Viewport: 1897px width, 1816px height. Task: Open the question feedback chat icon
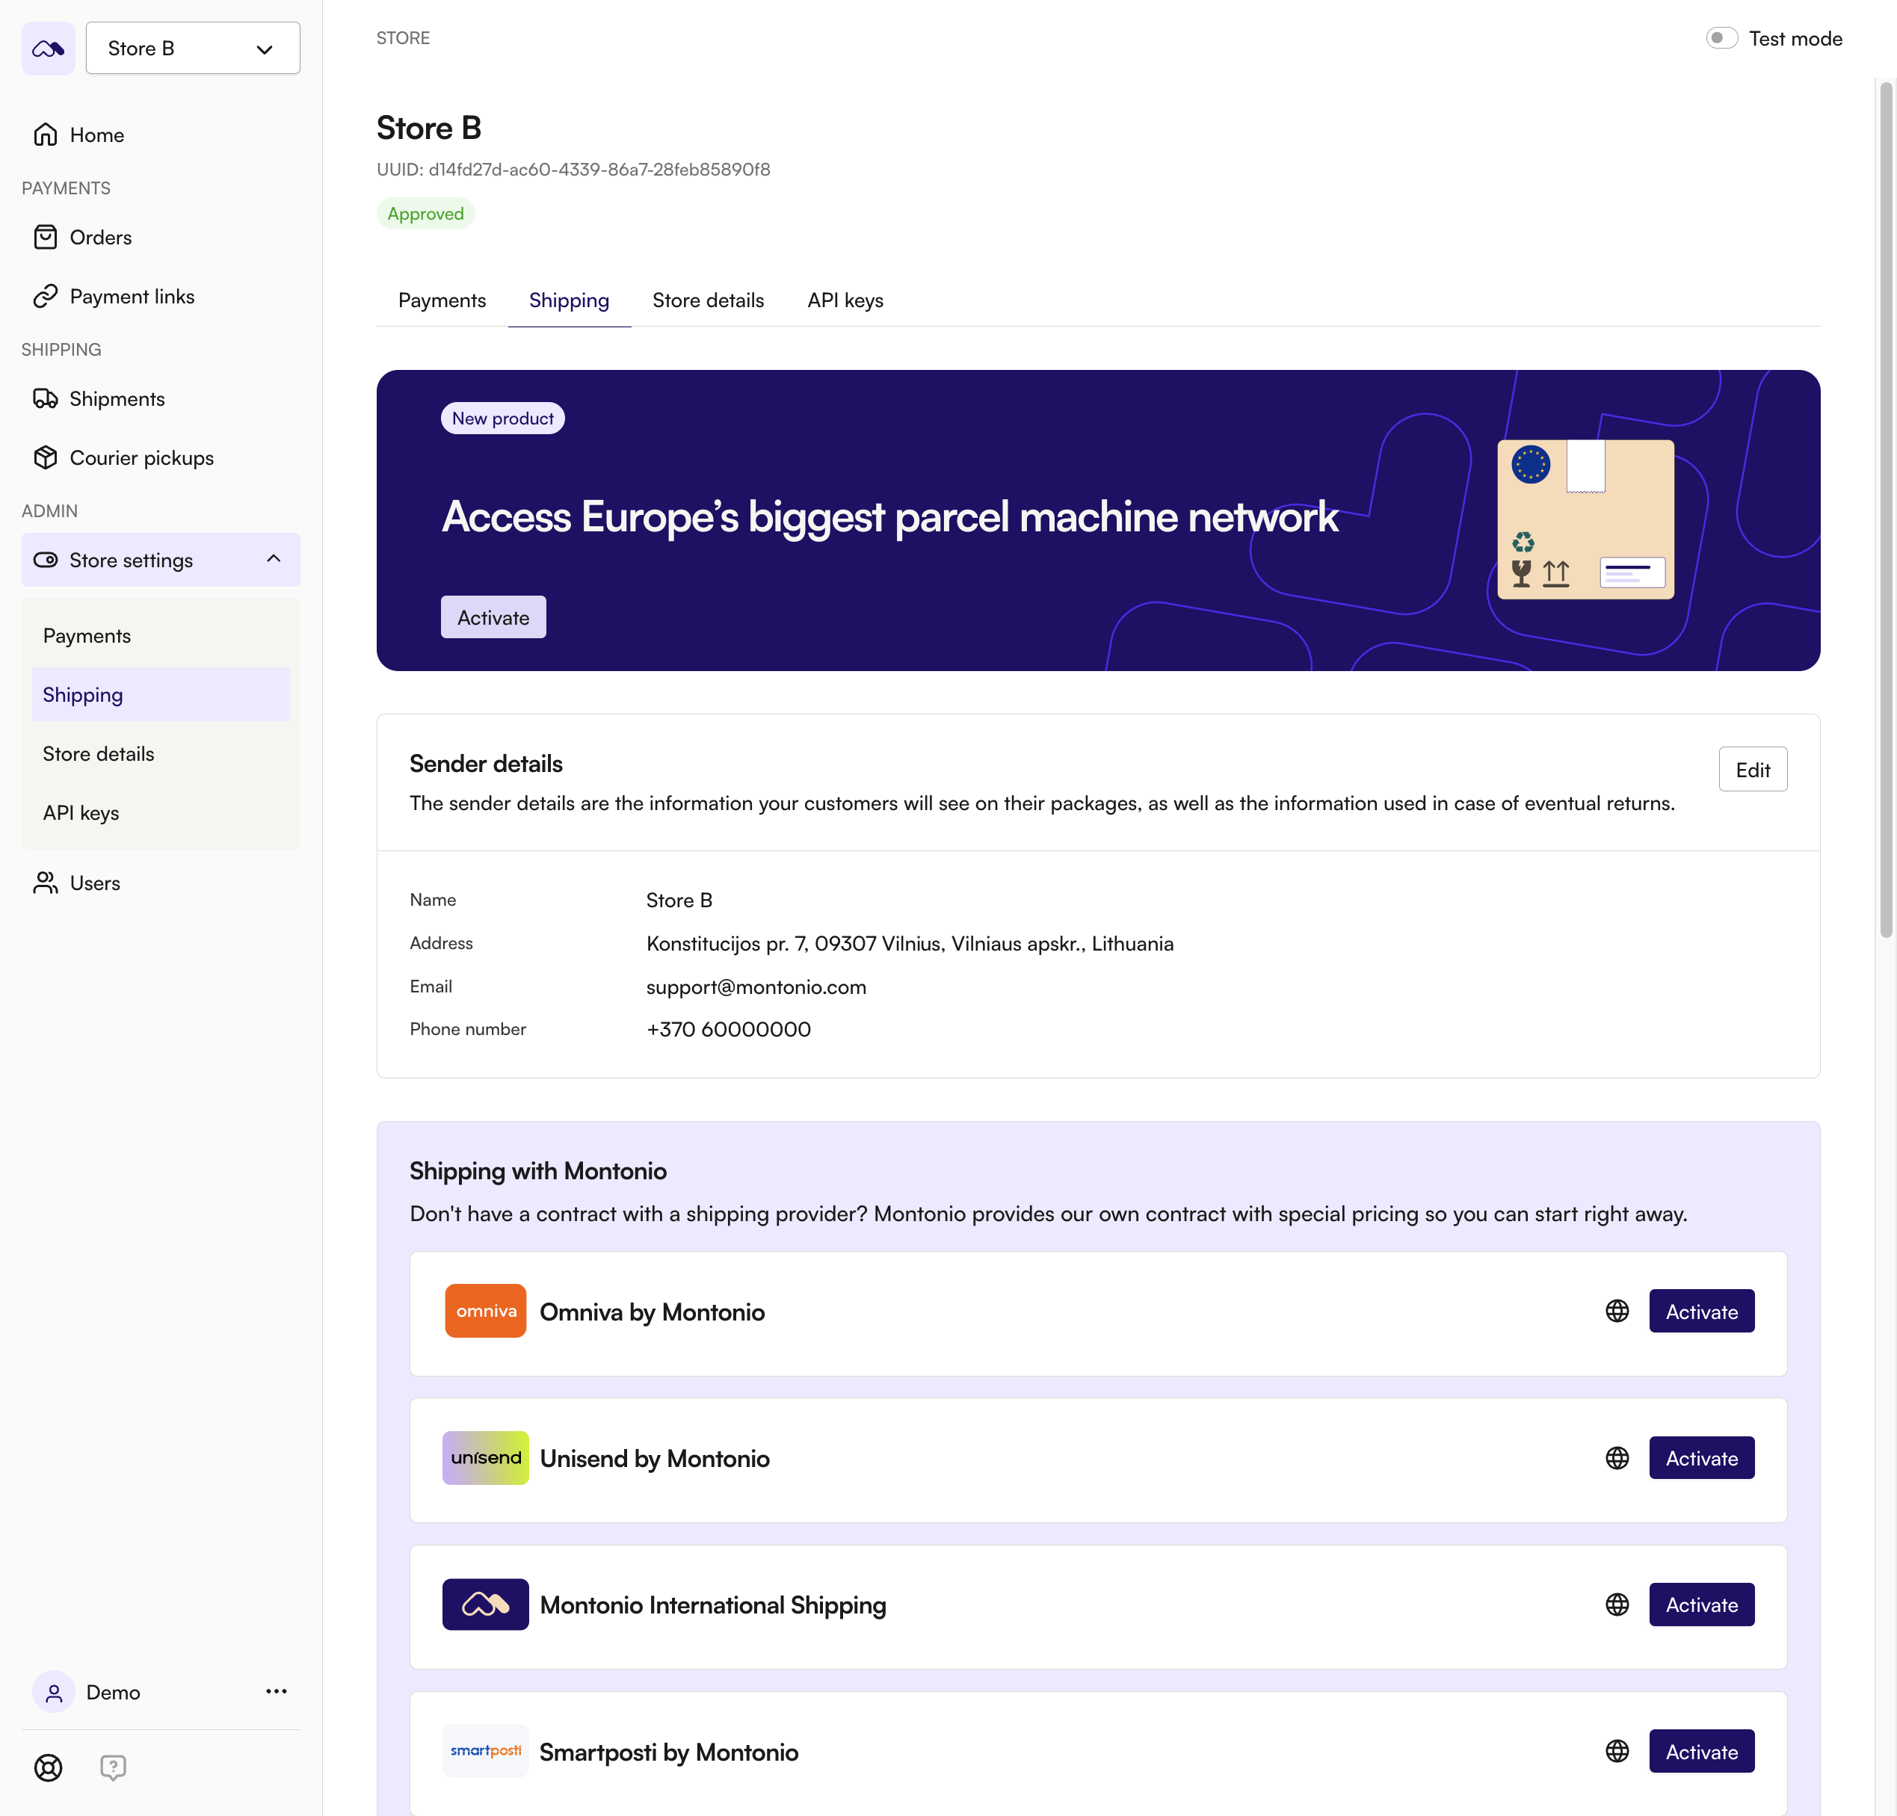pos(114,1767)
